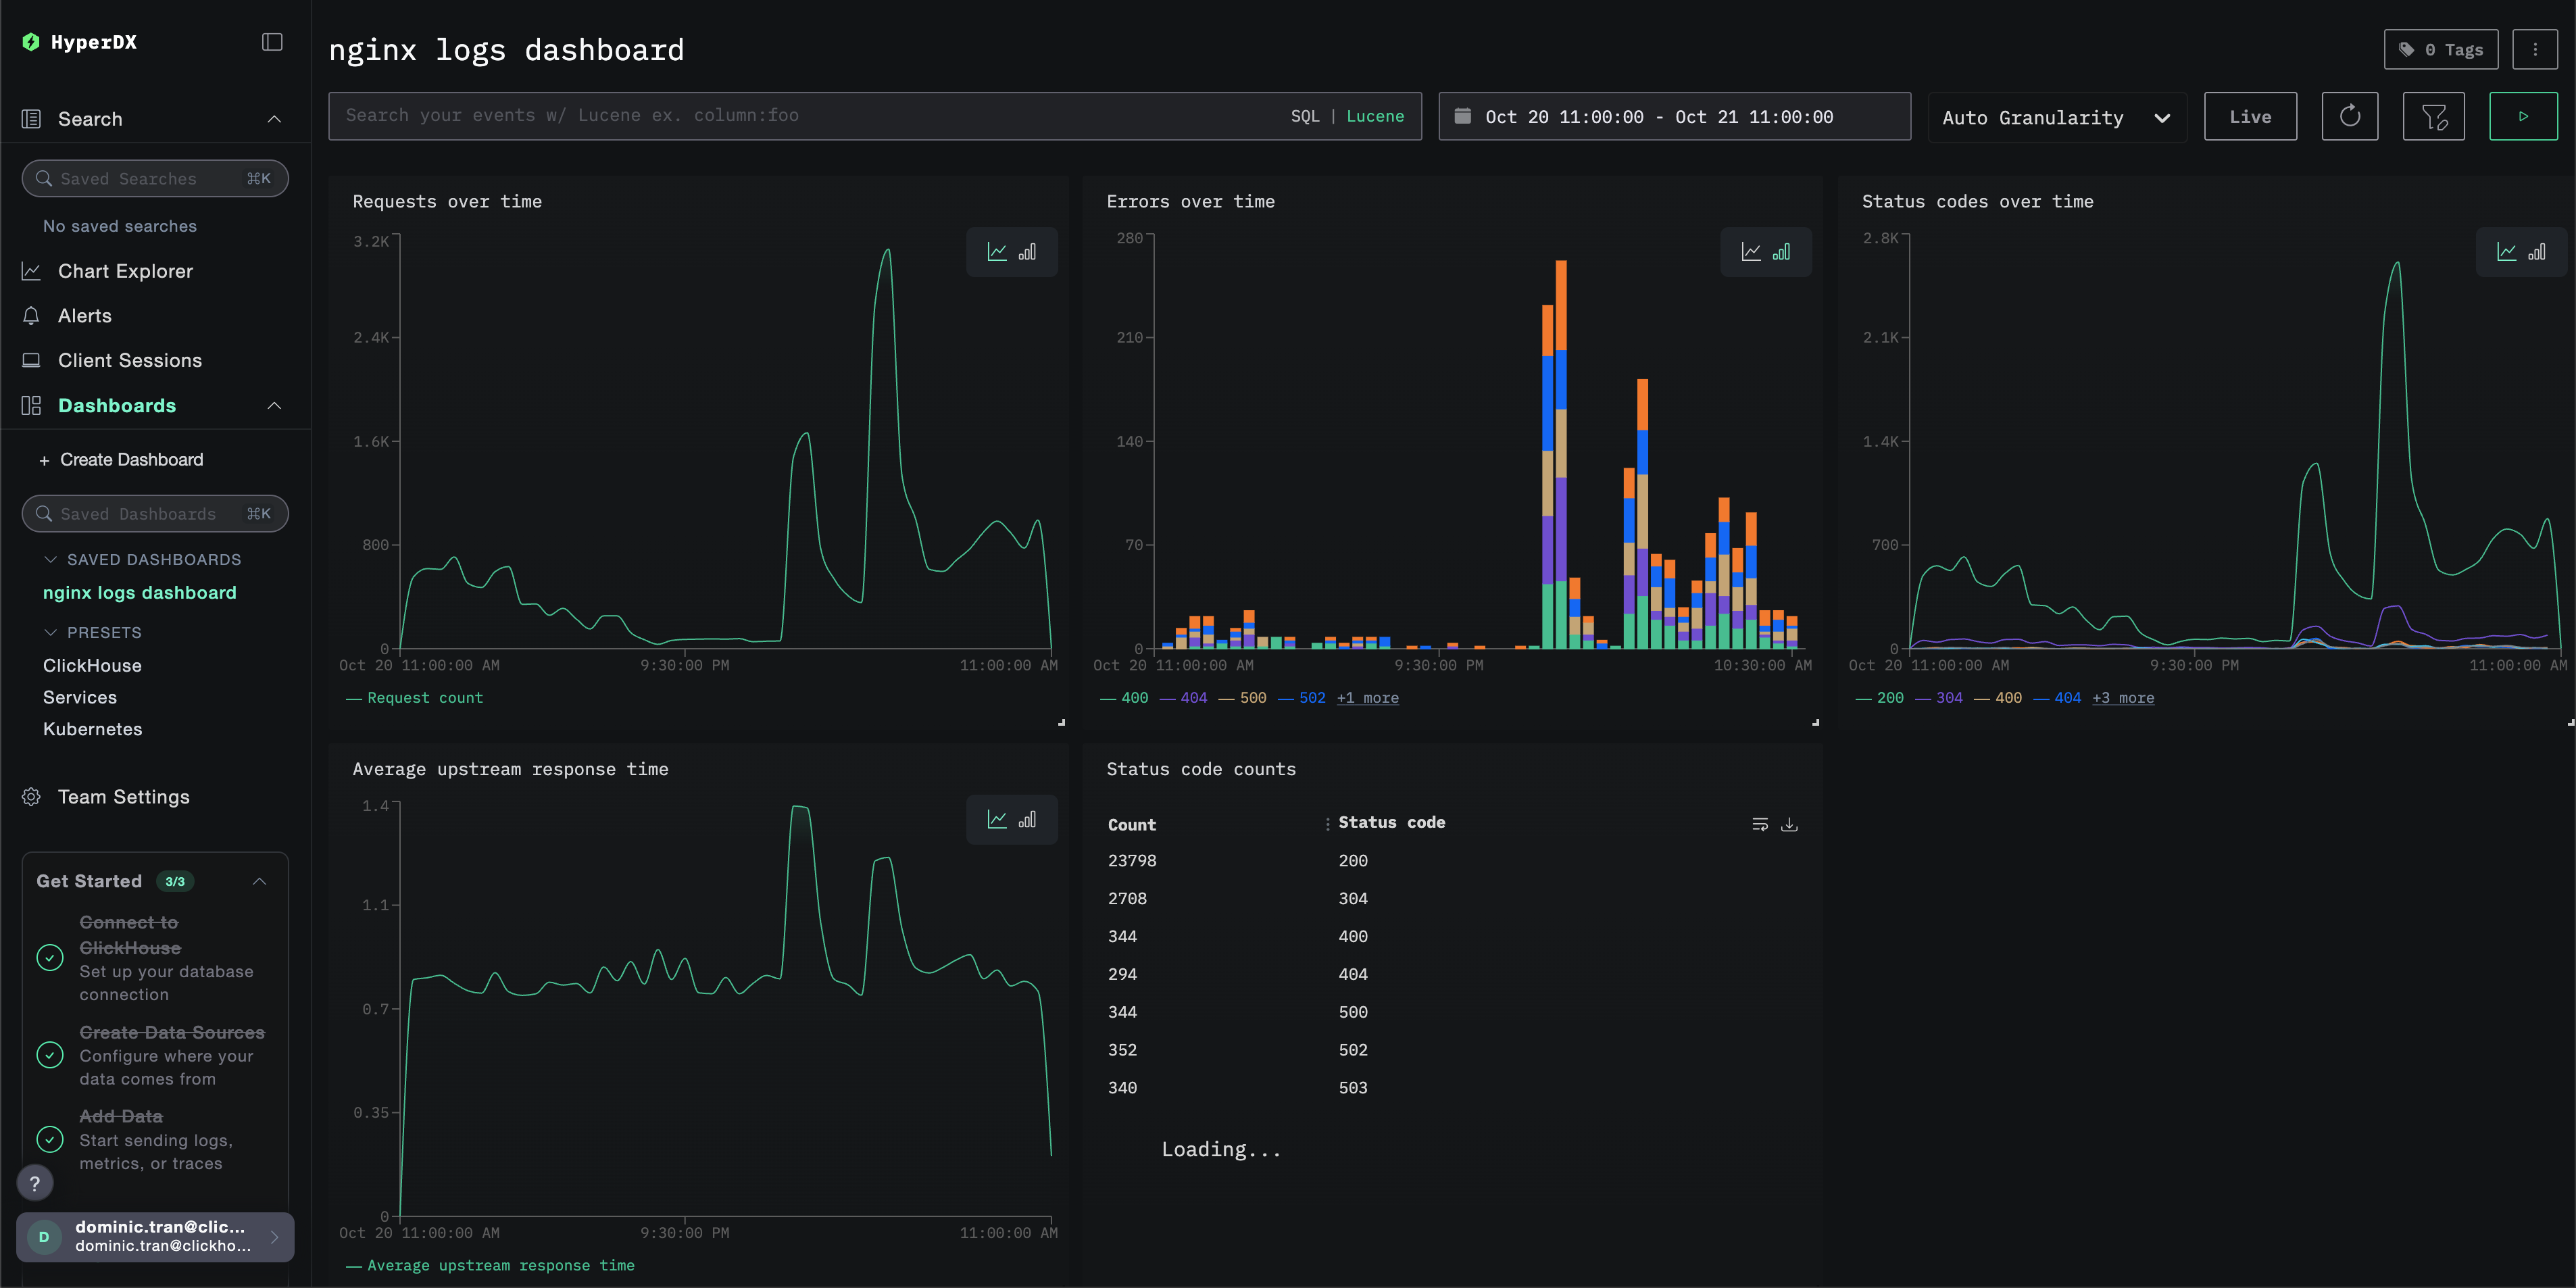
Task: Click the Chart Explorer sidebar icon
Action: 31,271
